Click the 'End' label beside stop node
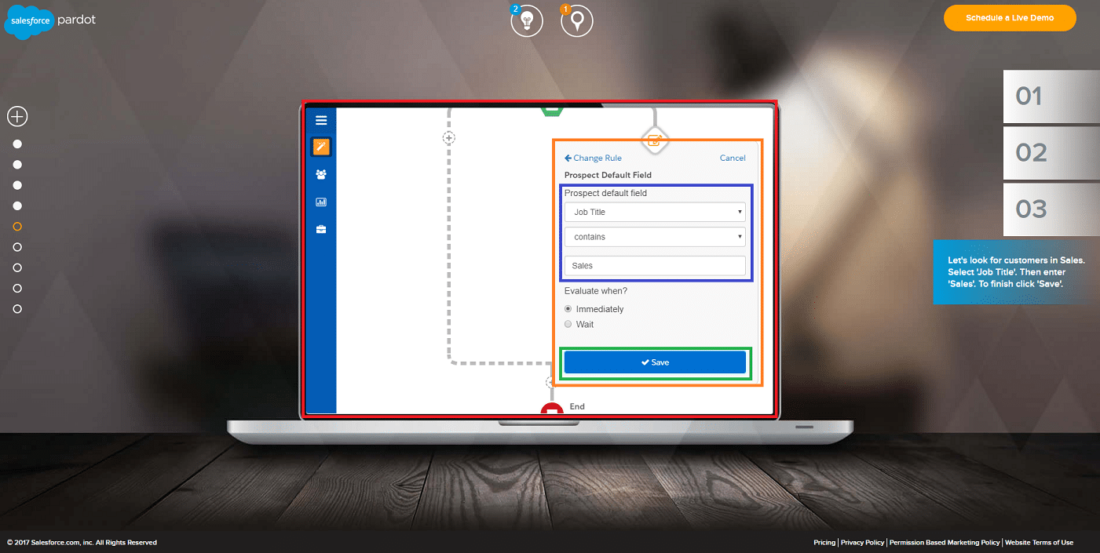 click(x=577, y=406)
